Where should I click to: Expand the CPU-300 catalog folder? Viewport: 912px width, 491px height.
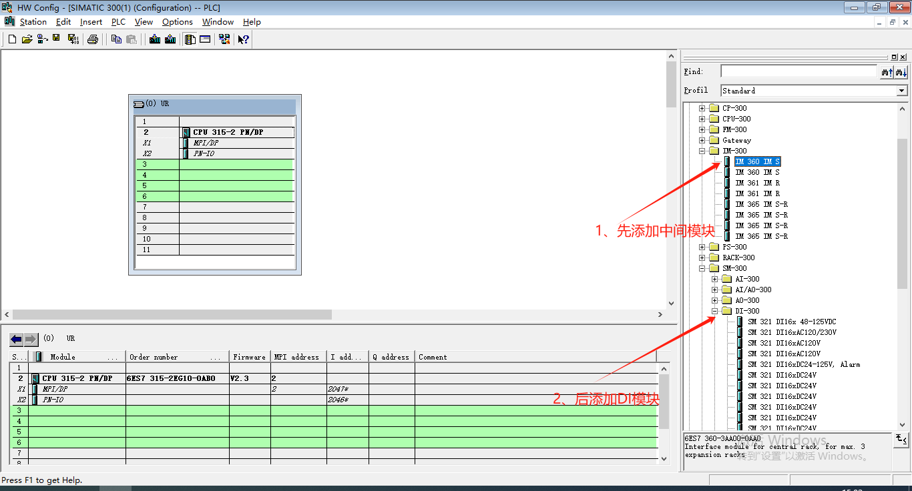702,119
